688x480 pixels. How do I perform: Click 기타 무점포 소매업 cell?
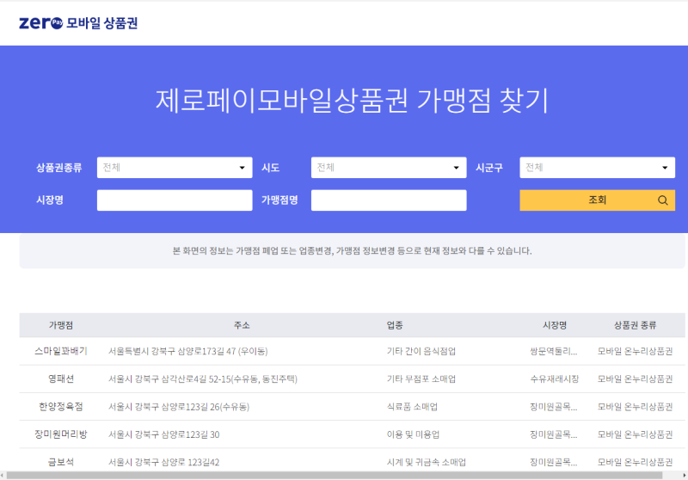tap(421, 378)
